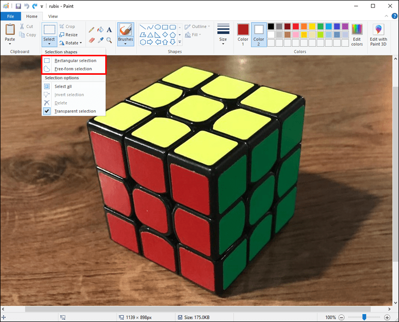Click the Brushes tool icon
The width and height of the screenshot is (399, 322).
[x=126, y=29]
